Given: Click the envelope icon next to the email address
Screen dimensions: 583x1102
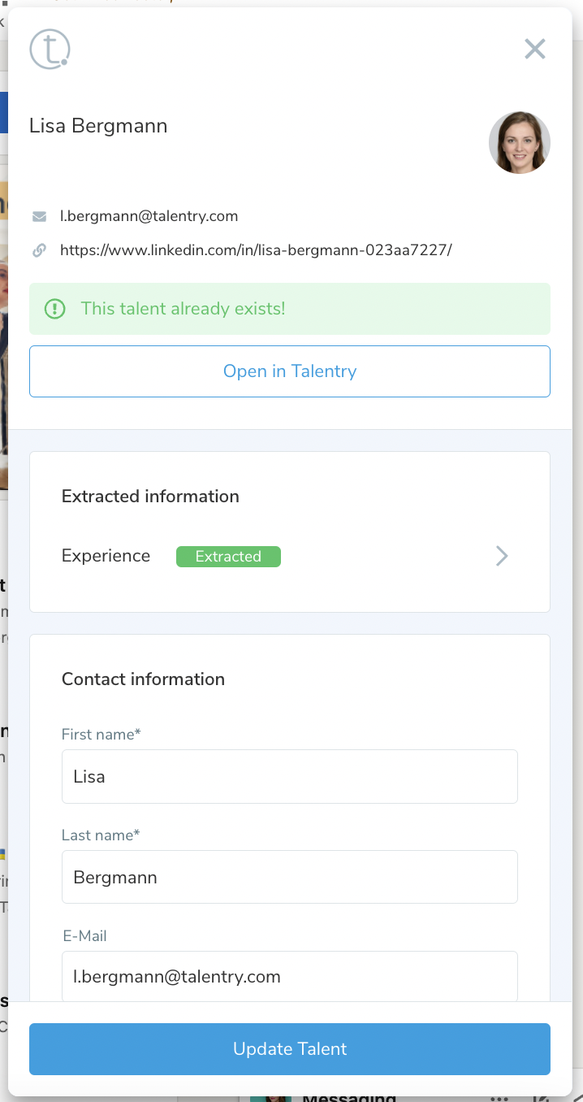Looking at the screenshot, I should pos(39,217).
